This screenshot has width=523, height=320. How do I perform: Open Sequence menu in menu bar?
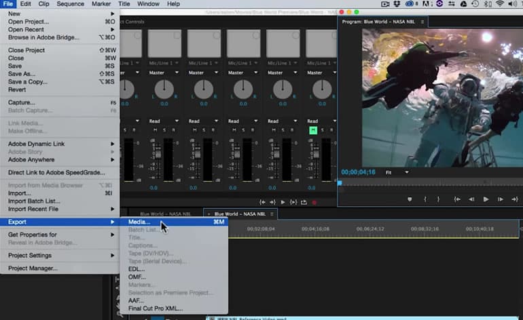point(71,4)
